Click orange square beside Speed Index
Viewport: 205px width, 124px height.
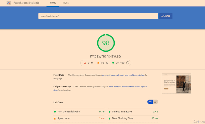(x=55, y=119)
